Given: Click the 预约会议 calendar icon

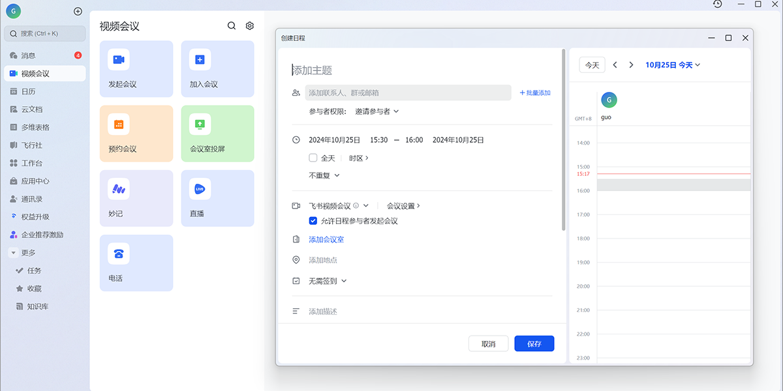Looking at the screenshot, I should 119,124.
